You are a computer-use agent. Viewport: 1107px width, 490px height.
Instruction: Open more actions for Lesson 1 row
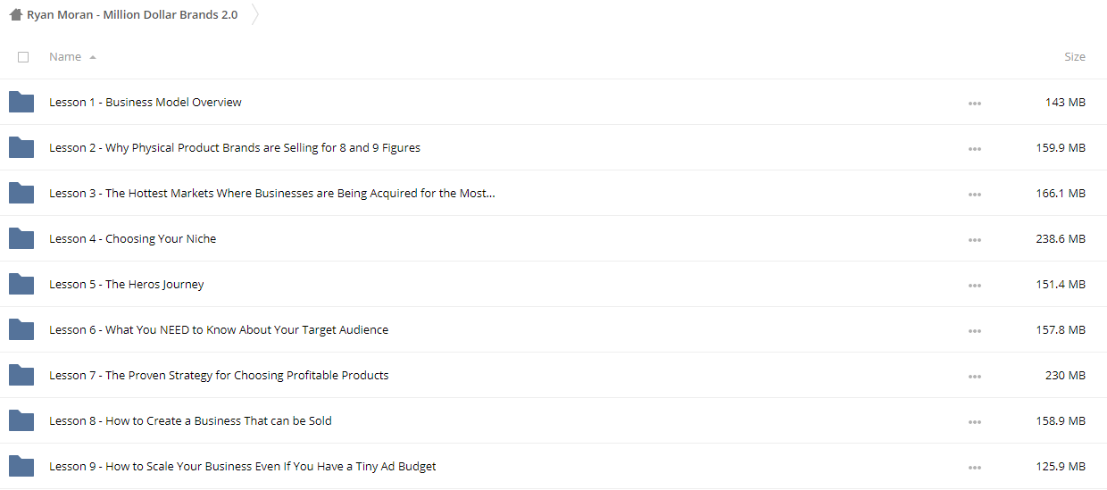point(974,104)
